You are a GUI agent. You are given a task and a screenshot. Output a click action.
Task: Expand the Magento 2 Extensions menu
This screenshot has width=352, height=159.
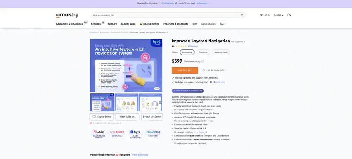(x=70, y=24)
